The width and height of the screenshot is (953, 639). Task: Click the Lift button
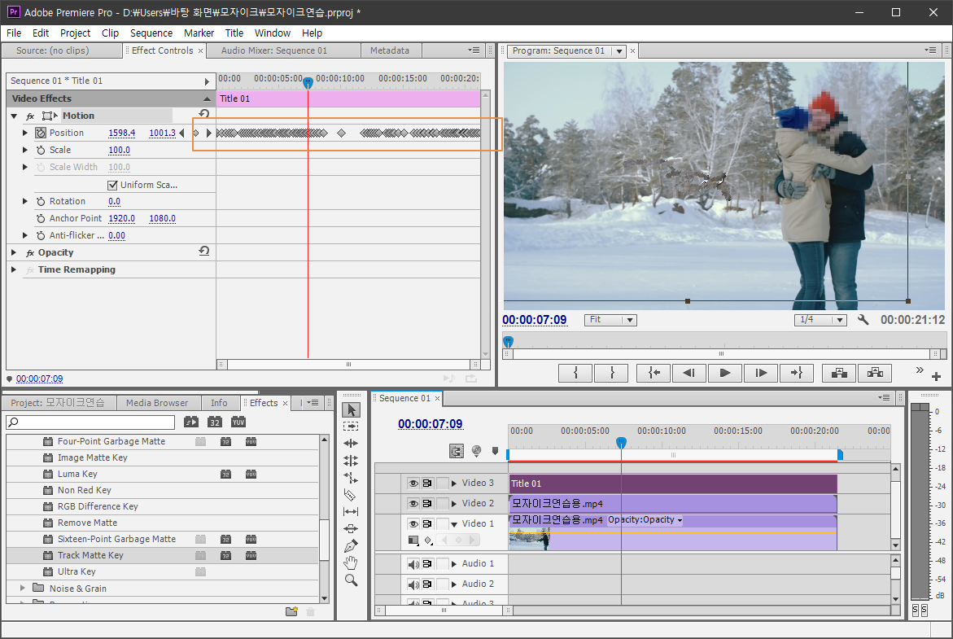pyautogui.click(x=839, y=373)
